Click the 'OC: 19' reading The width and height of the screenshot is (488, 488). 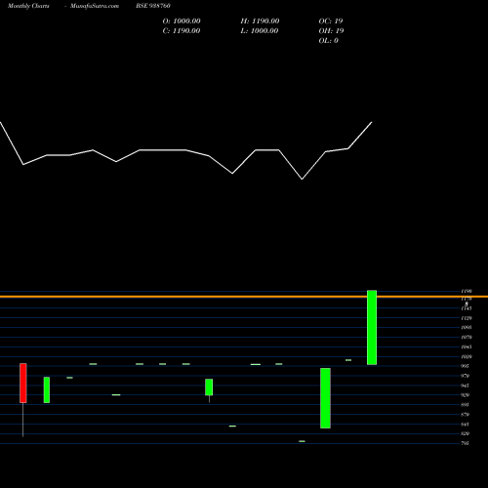coord(331,21)
